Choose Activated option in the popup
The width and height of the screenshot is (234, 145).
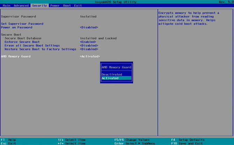click(110, 78)
